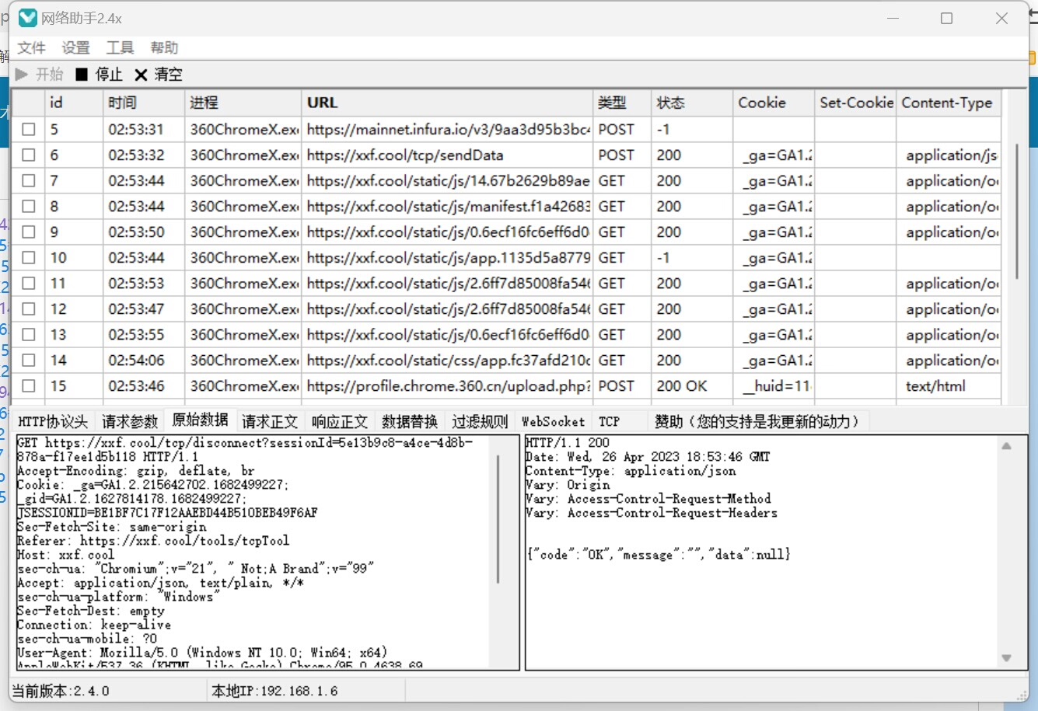This screenshot has height=711, width=1038.
Task: Click the 清空 clear button
Action: pyautogui.click(x=159, y=75)
